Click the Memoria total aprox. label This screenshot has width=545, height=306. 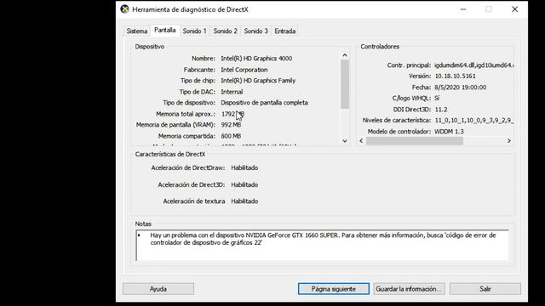click(x=186, y=114)
